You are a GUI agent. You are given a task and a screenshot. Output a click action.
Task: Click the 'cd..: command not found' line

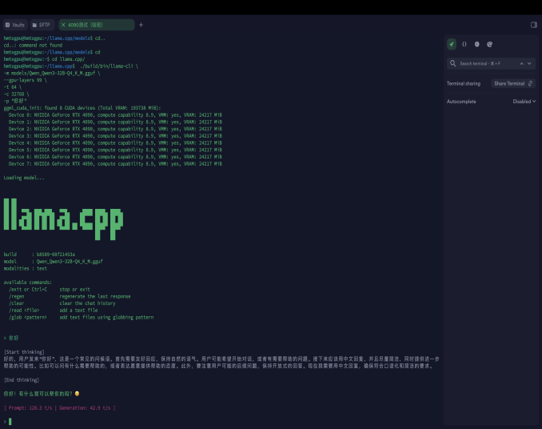point(33,46)
